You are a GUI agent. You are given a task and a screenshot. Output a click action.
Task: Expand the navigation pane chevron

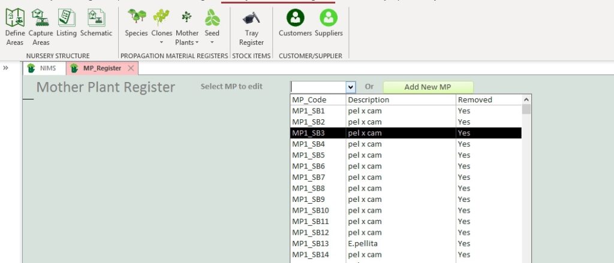pyautogui.click(x=5, y=68)
